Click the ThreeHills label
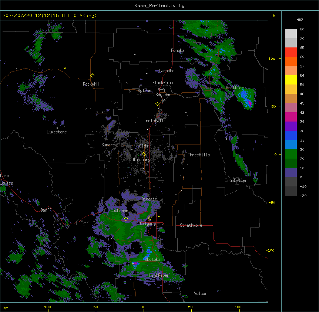 (x=199, y=155)
